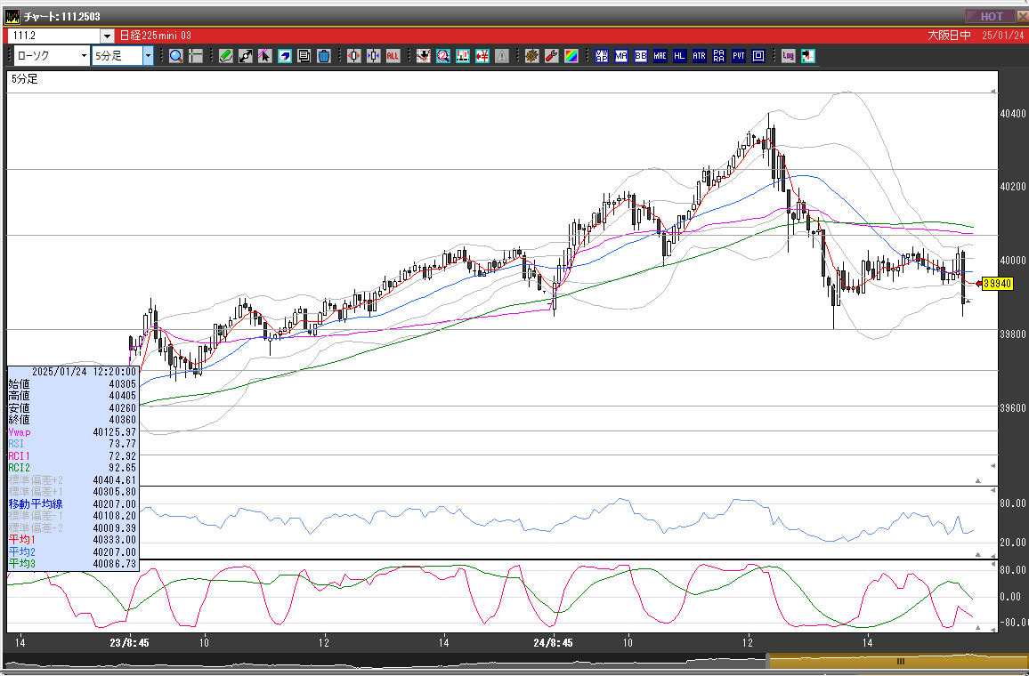Toggle the ATR indicator button
Image resolution: width=1029 pixels, height=676 pixels.
[x=699, y=56]
